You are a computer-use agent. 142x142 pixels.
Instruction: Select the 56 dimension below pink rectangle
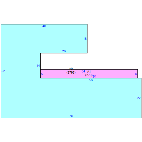click(x=91, y=80)
